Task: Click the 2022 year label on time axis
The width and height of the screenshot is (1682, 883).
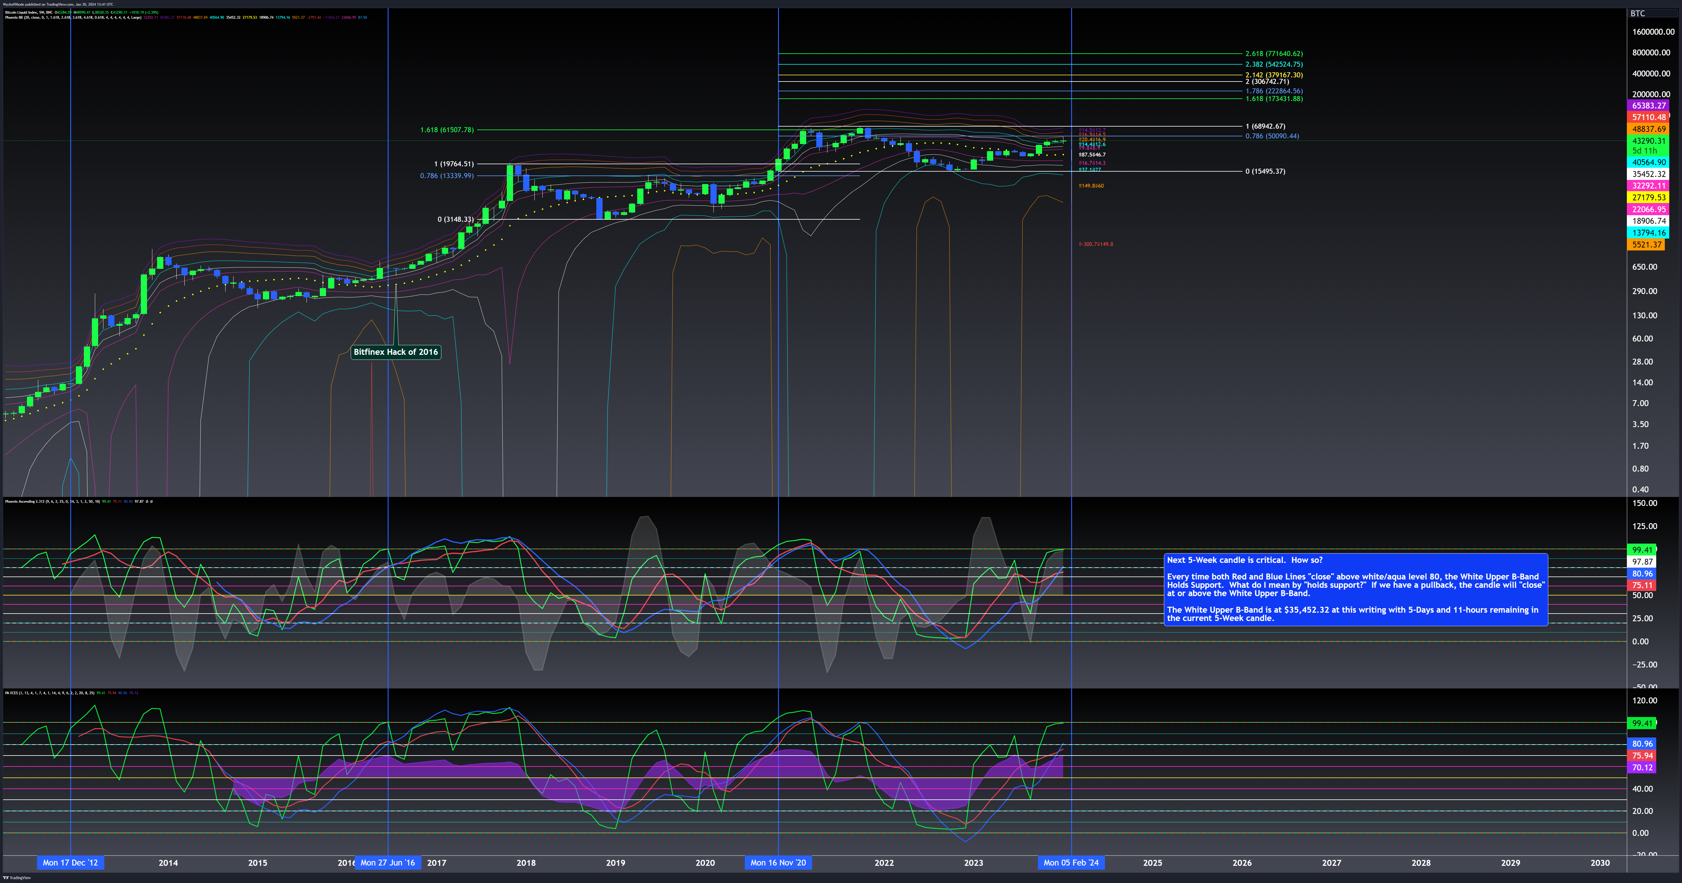Action: [x=884, y=863]
